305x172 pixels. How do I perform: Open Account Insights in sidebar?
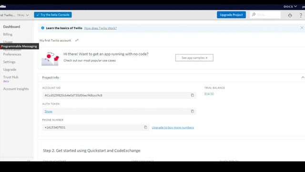click(x=16, y=89)
